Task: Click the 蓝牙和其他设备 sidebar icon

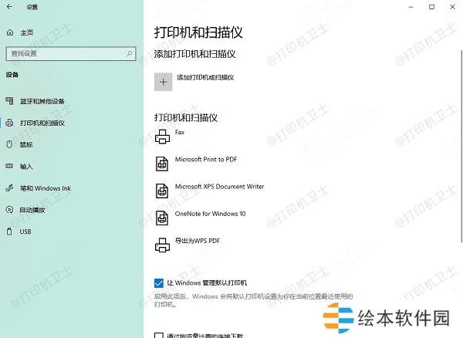Action: coord(9,101)
